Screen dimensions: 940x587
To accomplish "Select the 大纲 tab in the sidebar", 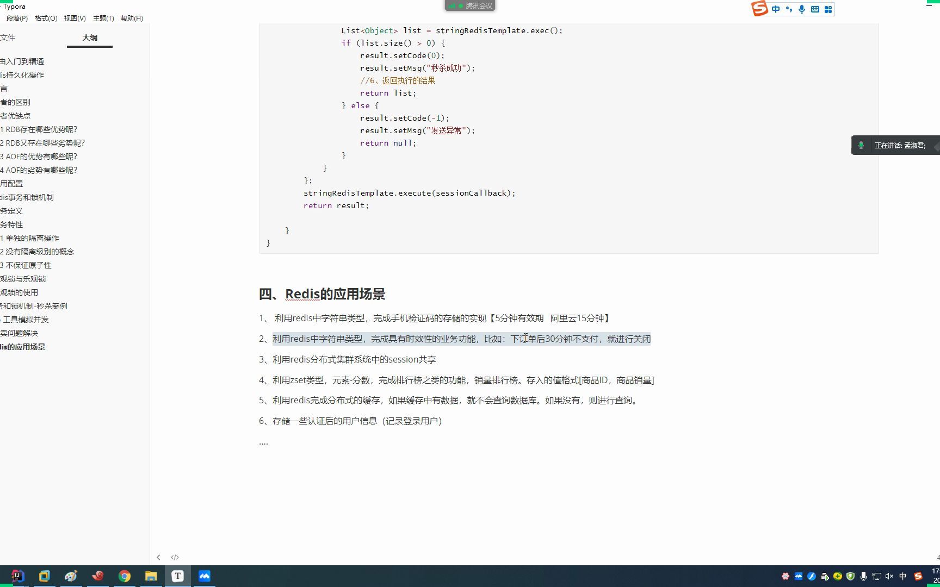I will click(x=90, y=38).
